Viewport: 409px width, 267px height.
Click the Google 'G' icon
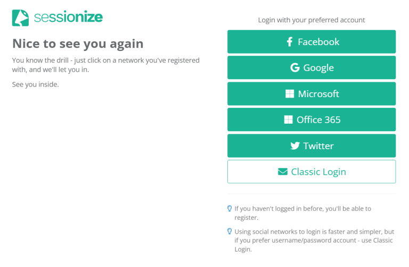click(x=295, y=68)
